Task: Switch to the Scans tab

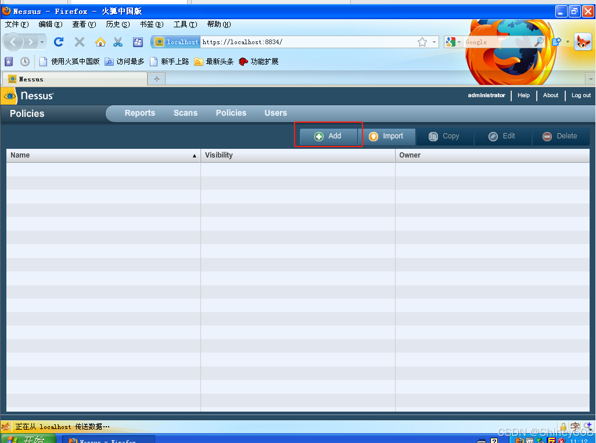Action: click(185, 113)
